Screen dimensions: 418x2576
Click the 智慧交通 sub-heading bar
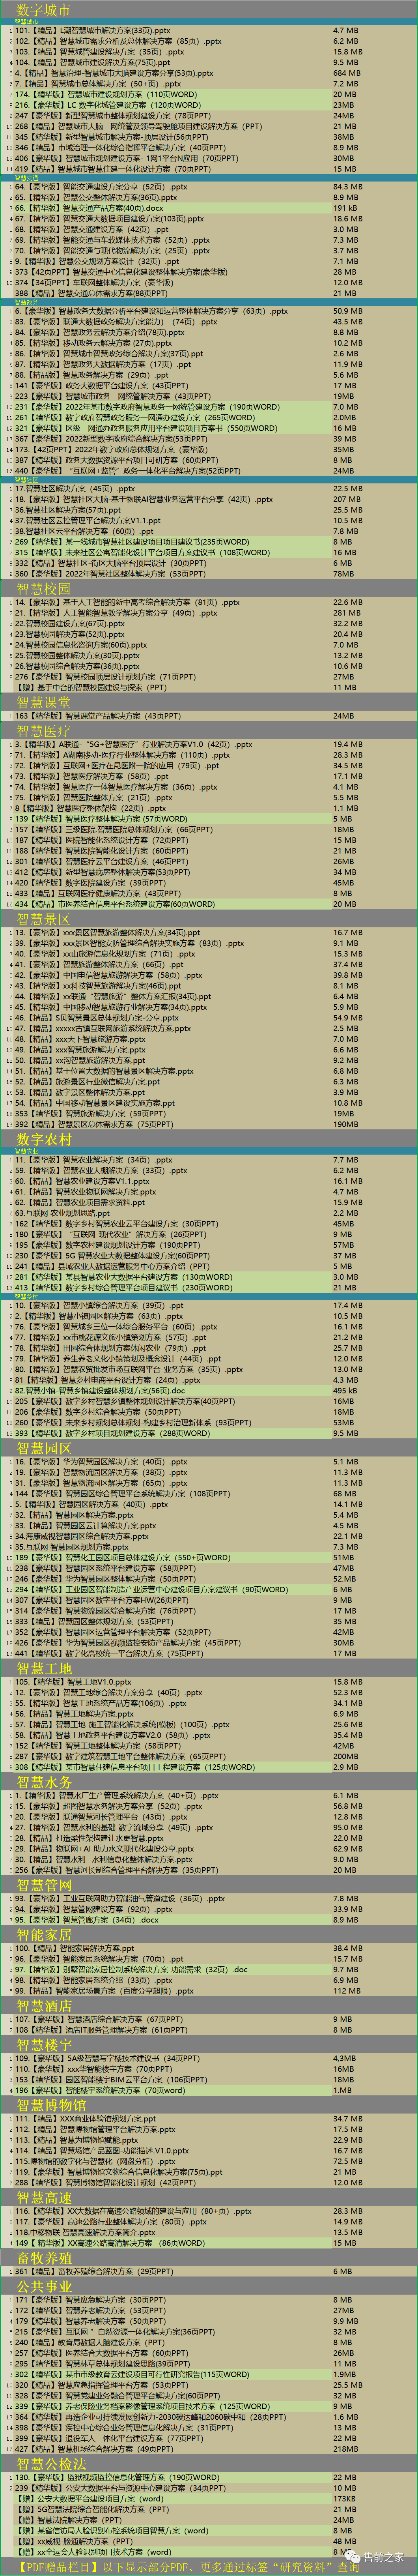(209, 178)
